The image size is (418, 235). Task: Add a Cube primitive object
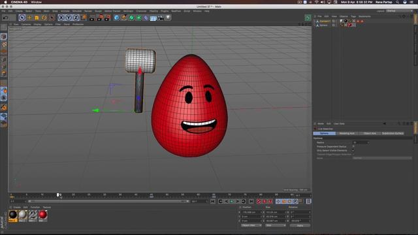(116, 18)
